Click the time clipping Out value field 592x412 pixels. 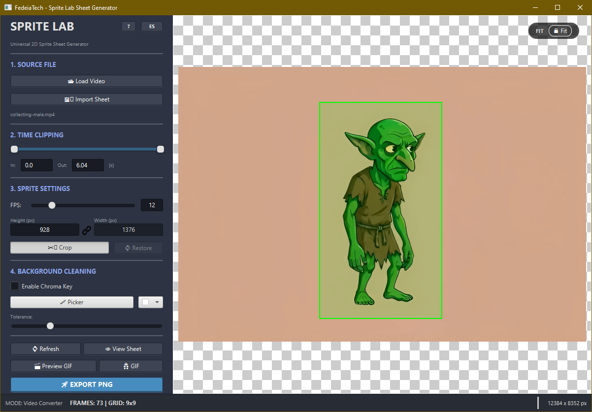[88, 165]
